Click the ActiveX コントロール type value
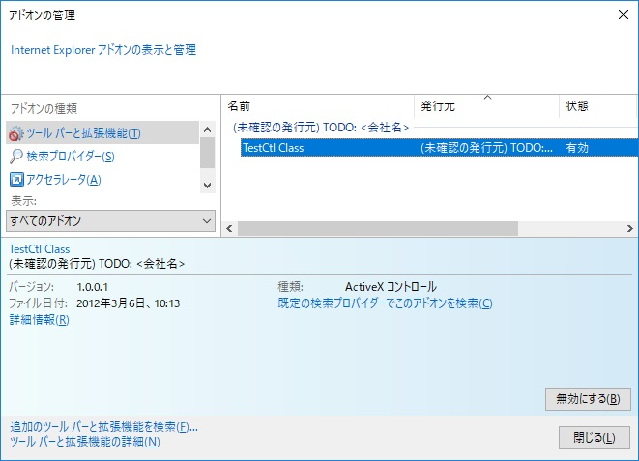 (x=391, y=287)
